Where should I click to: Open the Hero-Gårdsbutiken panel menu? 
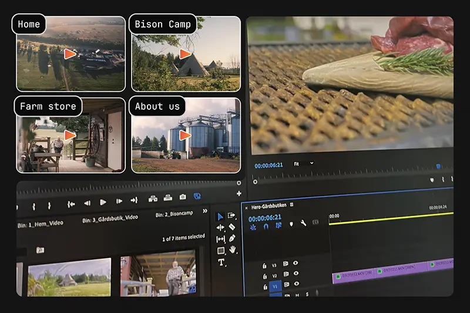291,204
